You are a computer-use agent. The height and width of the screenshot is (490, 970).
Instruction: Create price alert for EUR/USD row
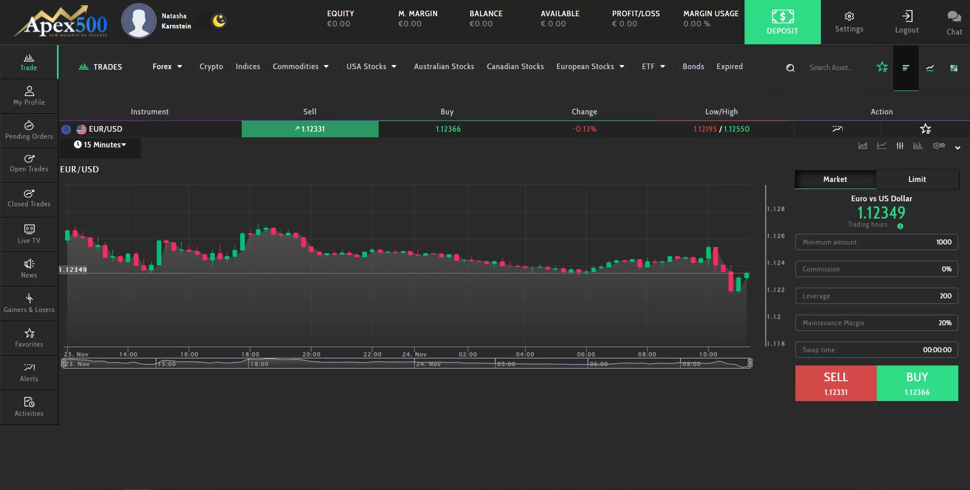point(837,129)
